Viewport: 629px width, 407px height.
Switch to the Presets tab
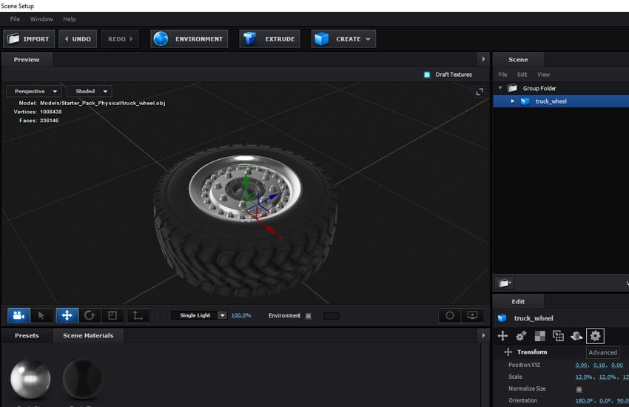coord(27,335)
